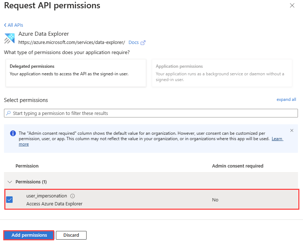303x245 pixels.
Task: Click the blue info icon in the banner
Action: point(13,133)
